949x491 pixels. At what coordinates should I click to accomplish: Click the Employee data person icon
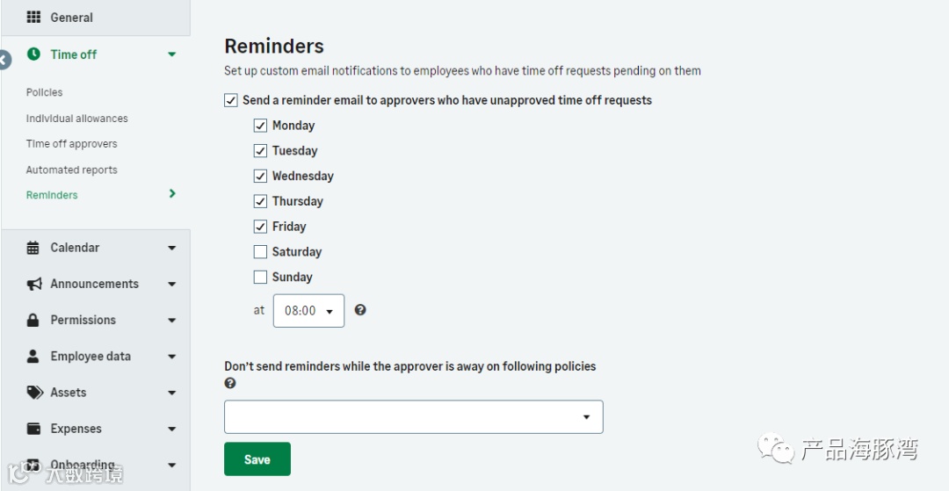33,356
